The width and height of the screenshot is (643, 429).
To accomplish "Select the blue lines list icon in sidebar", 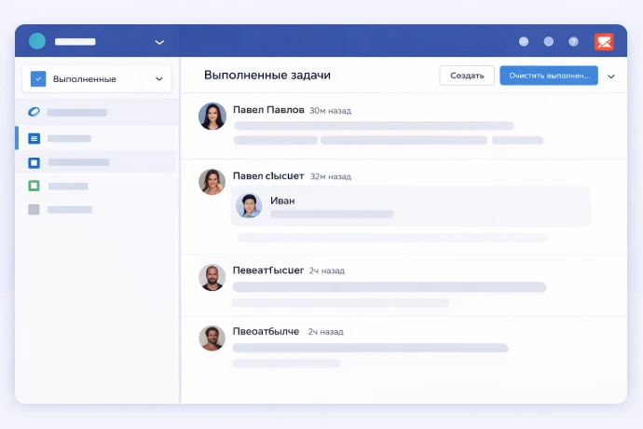I will pyautogui.click(x=34, y=138).
